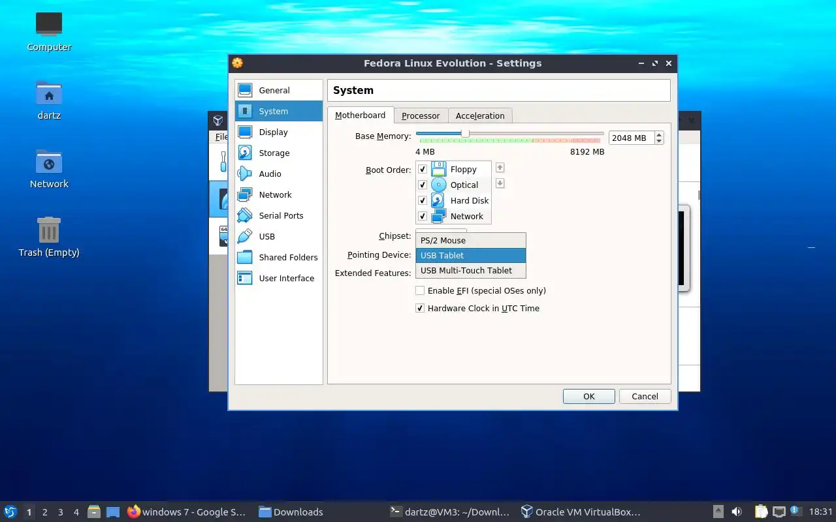Open the Network desktop icon
The width and height of the screenshot is (836, 522).
(x=49, y=168)
